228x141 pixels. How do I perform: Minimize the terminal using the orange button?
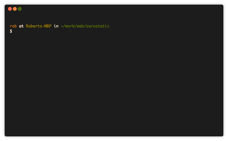click(x=15, y=9)
